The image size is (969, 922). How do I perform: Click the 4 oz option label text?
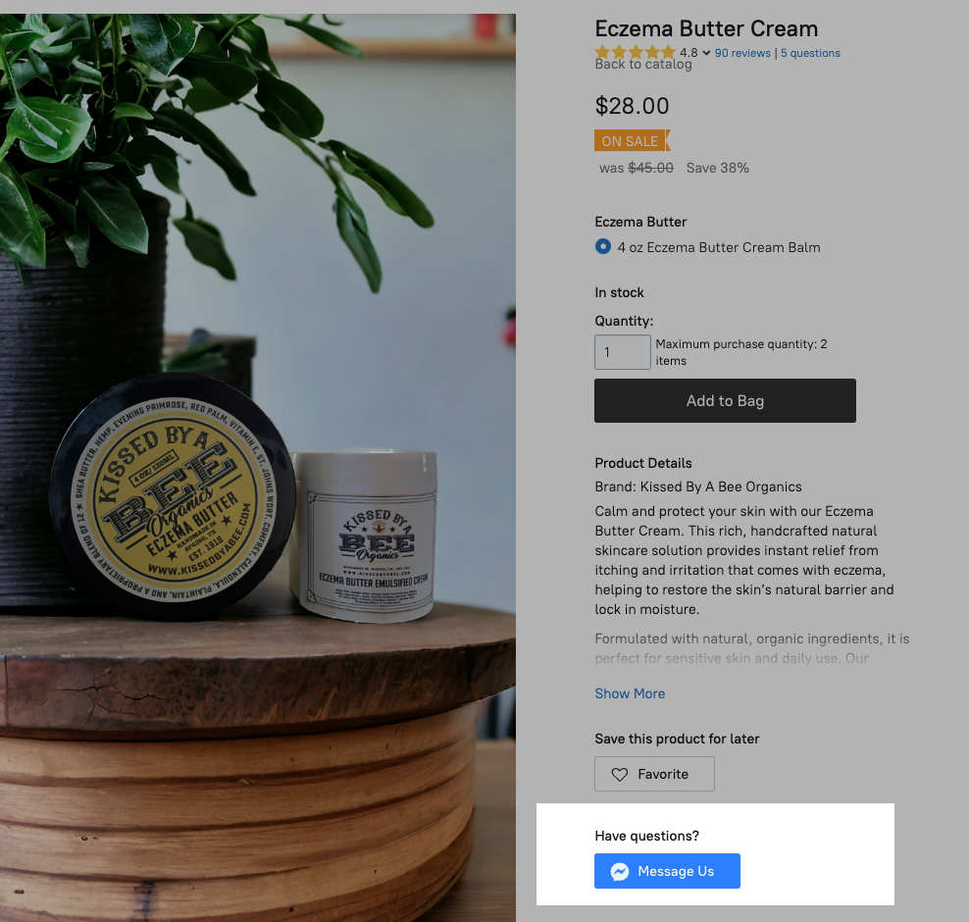click(719, 247)
